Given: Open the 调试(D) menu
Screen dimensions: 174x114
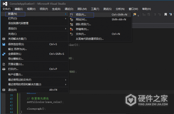Looking at the screenshot, I should (69, 9).
